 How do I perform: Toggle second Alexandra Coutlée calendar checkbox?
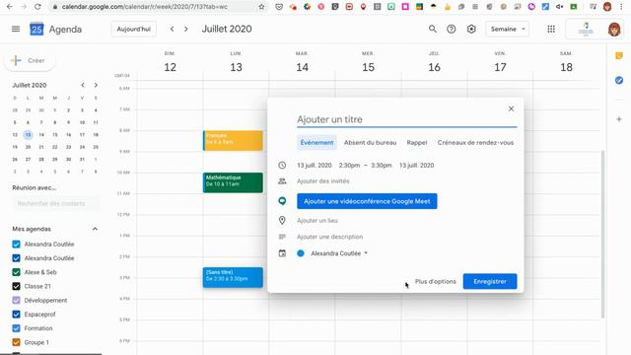16,258
